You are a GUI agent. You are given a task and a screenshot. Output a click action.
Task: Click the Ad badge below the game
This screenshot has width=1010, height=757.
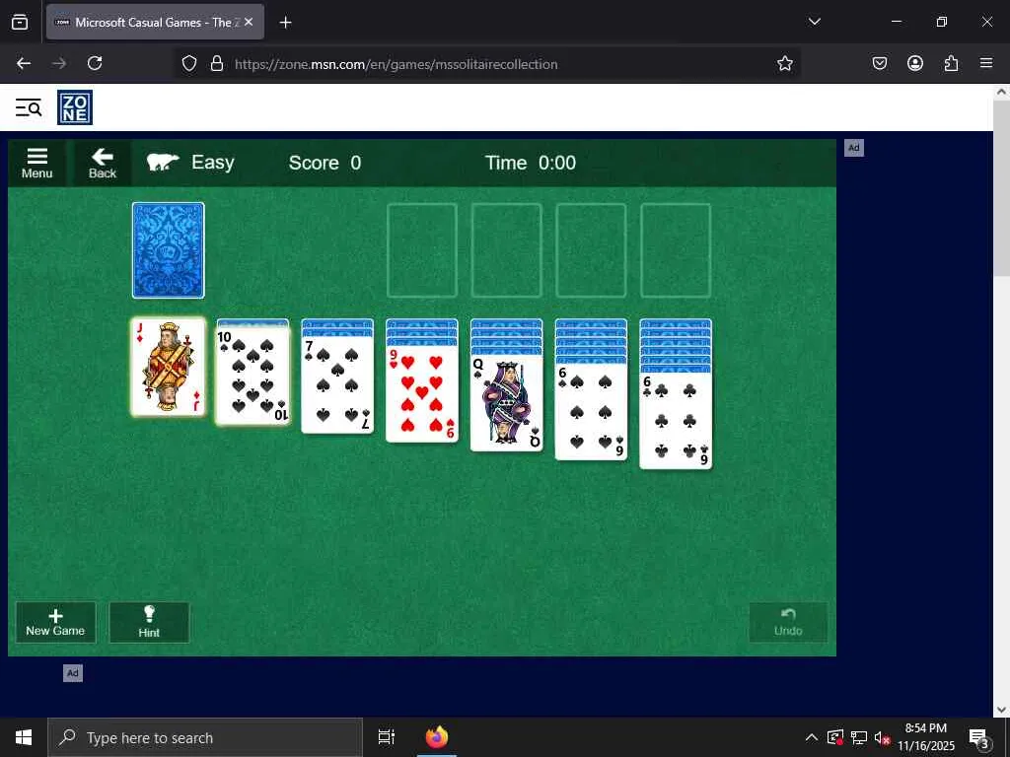(73, 672)
